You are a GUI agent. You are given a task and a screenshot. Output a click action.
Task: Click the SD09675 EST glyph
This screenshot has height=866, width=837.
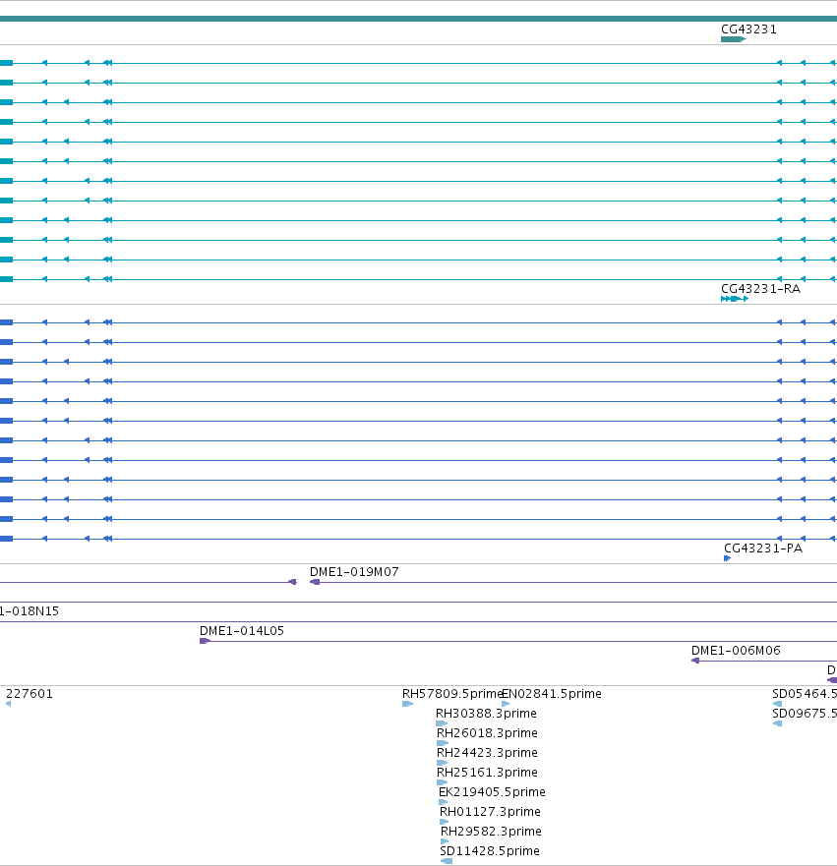(777, 723)
